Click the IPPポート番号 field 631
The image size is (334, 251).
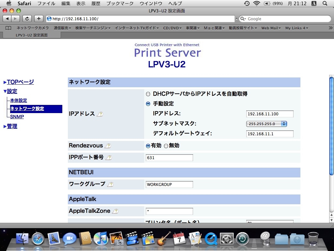pos(169,158)
